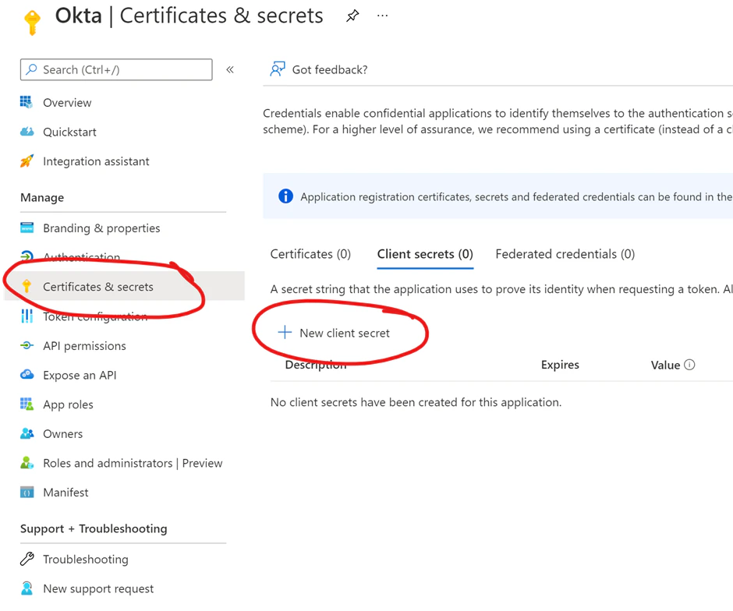Open Branding & properties browser icon

point(27,228)
